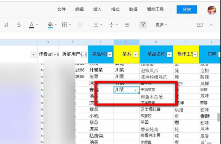Select the 私房菜 cell
Image resolution: width=221 pixels, height=144 pixels.
[101, 136]
